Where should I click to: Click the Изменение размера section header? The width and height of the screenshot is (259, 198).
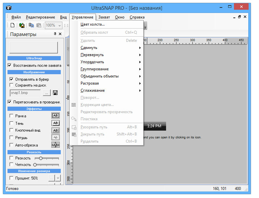[34, 171]
